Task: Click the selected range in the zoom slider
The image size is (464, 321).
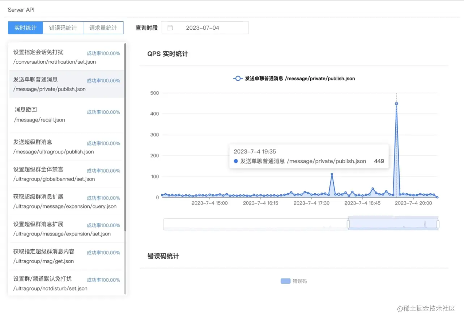Action: [393, 224]
